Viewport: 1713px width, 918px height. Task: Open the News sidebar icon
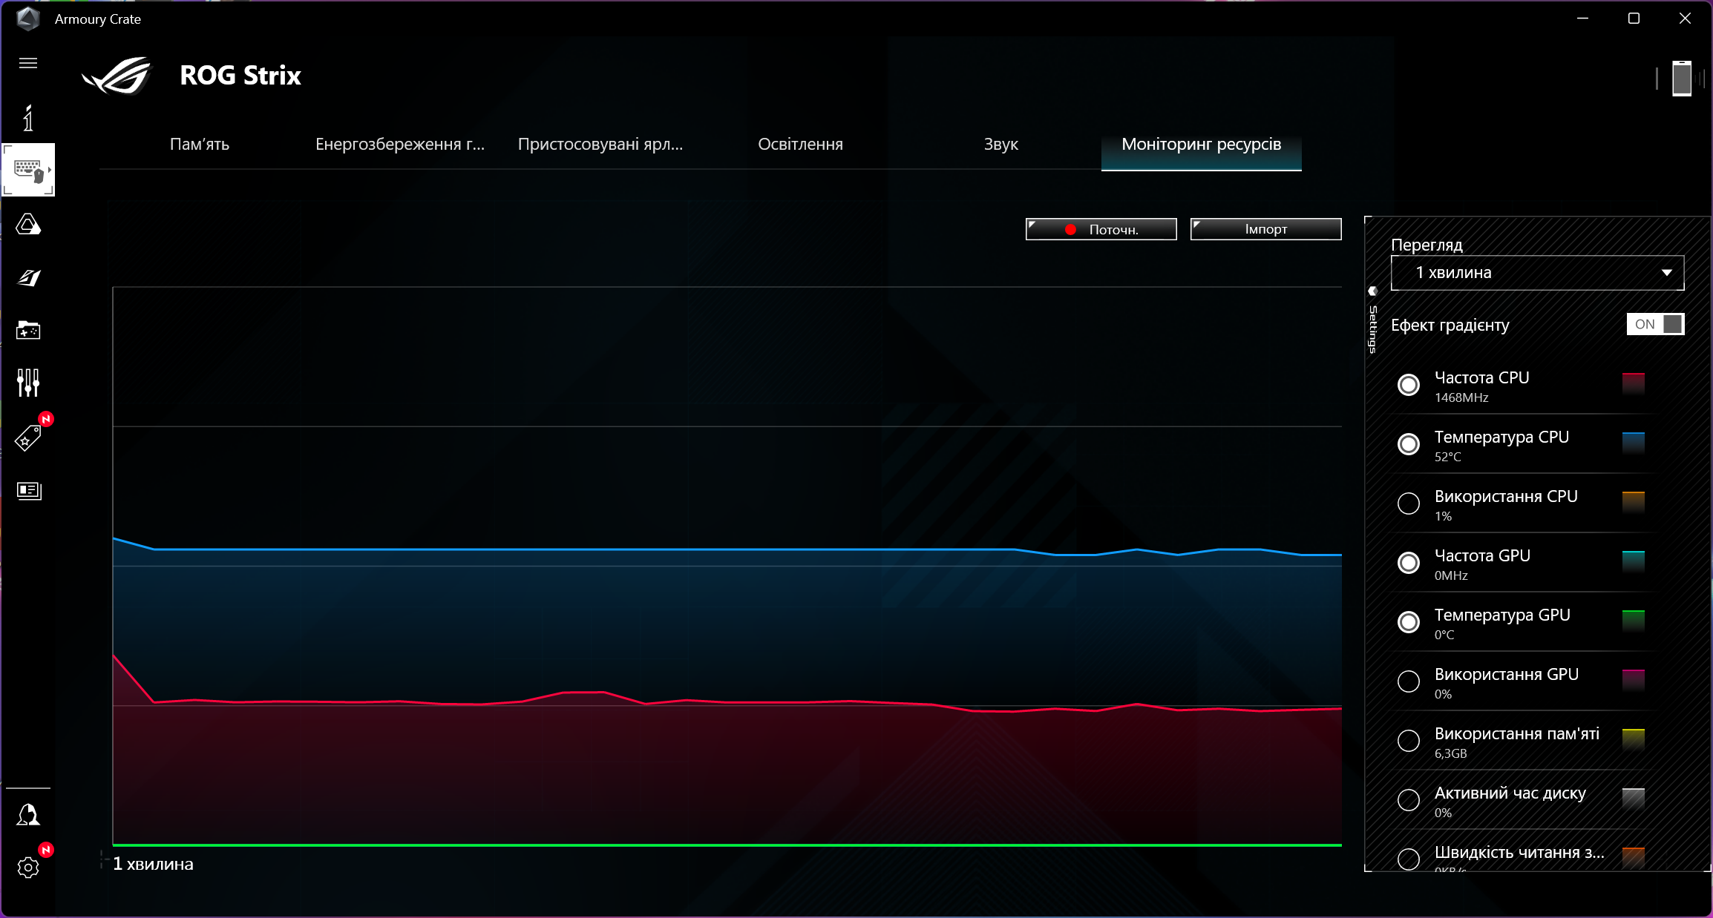(28, 490)
